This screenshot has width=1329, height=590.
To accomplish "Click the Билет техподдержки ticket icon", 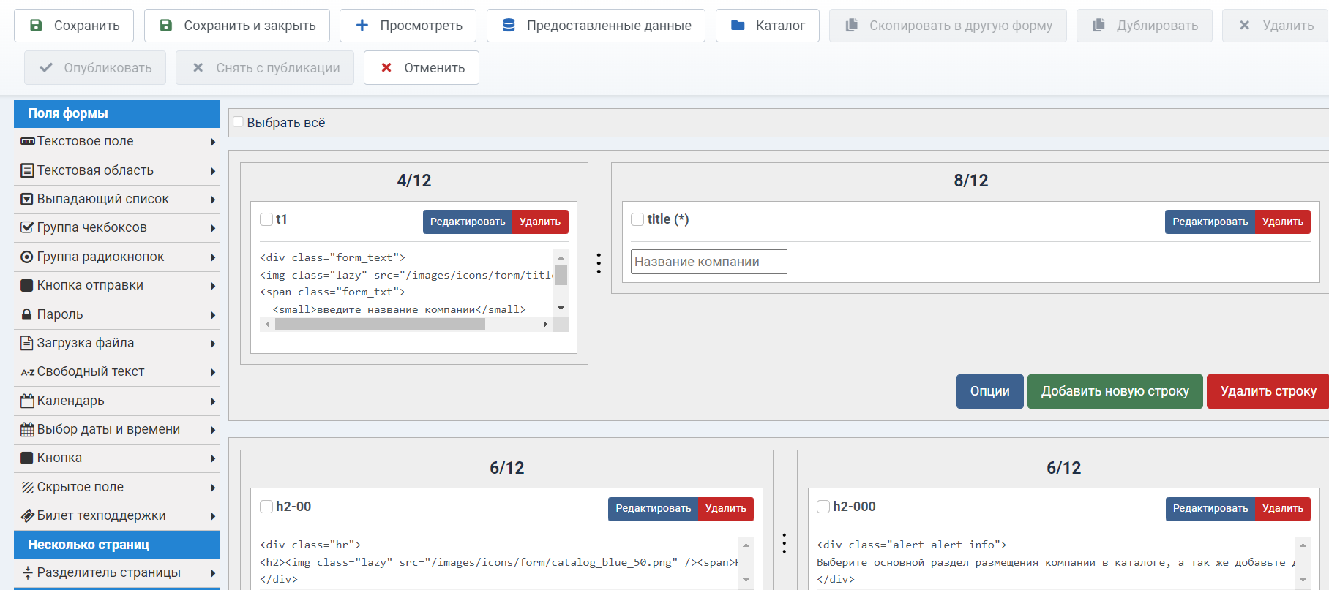I will [x=27, y=515].
